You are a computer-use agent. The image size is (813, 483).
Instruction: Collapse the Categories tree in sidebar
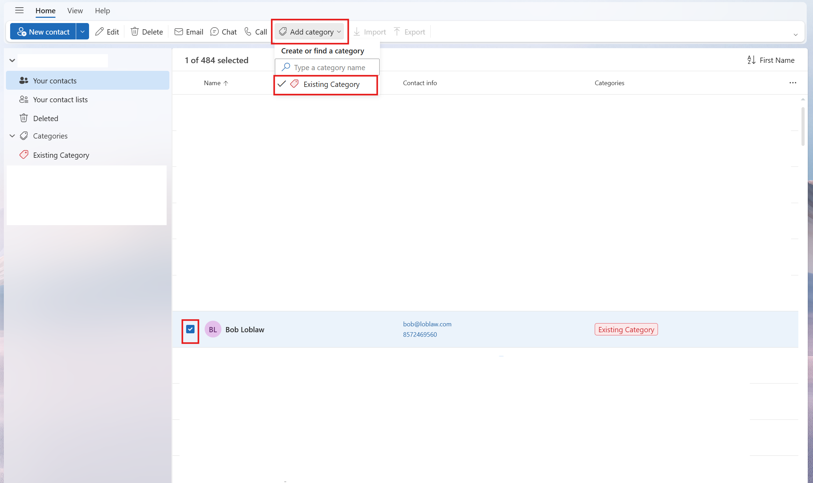[12, 136]
